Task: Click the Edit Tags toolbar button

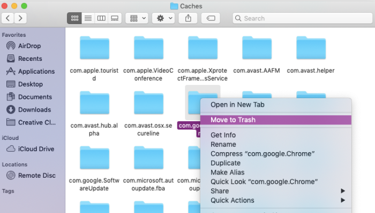Action: [x=211, y=18]
